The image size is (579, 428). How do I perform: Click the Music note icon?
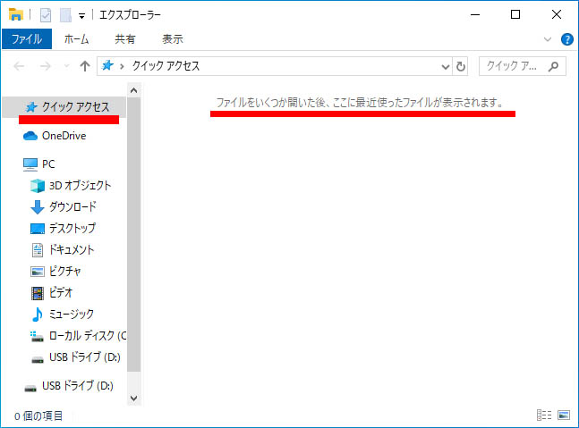[37, 315]
